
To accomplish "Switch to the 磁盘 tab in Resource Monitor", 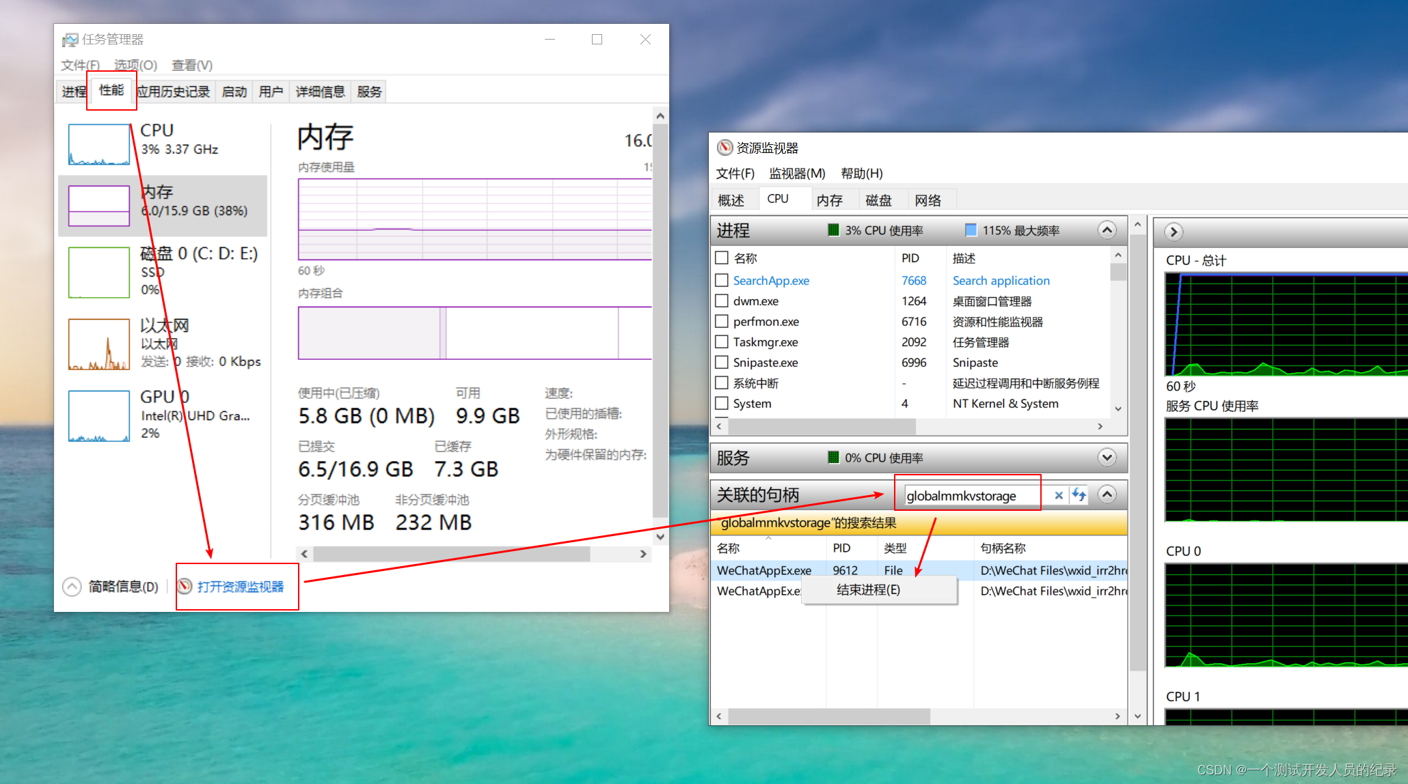I will [878, 200].
